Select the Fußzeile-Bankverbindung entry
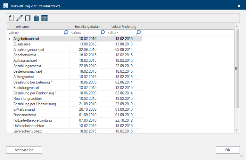This screenshot has width=246, height=160. 32,120
